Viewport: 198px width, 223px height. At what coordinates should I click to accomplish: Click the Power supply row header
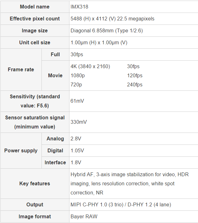tap(21, 150)
